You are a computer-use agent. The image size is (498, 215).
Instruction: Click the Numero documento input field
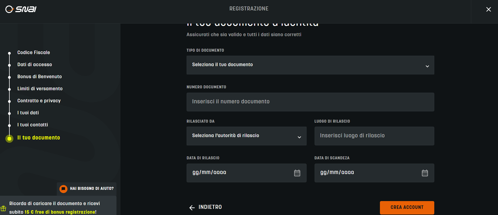(310, 102)
